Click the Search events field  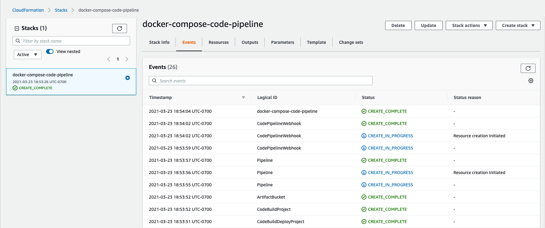tap(261, 81)
